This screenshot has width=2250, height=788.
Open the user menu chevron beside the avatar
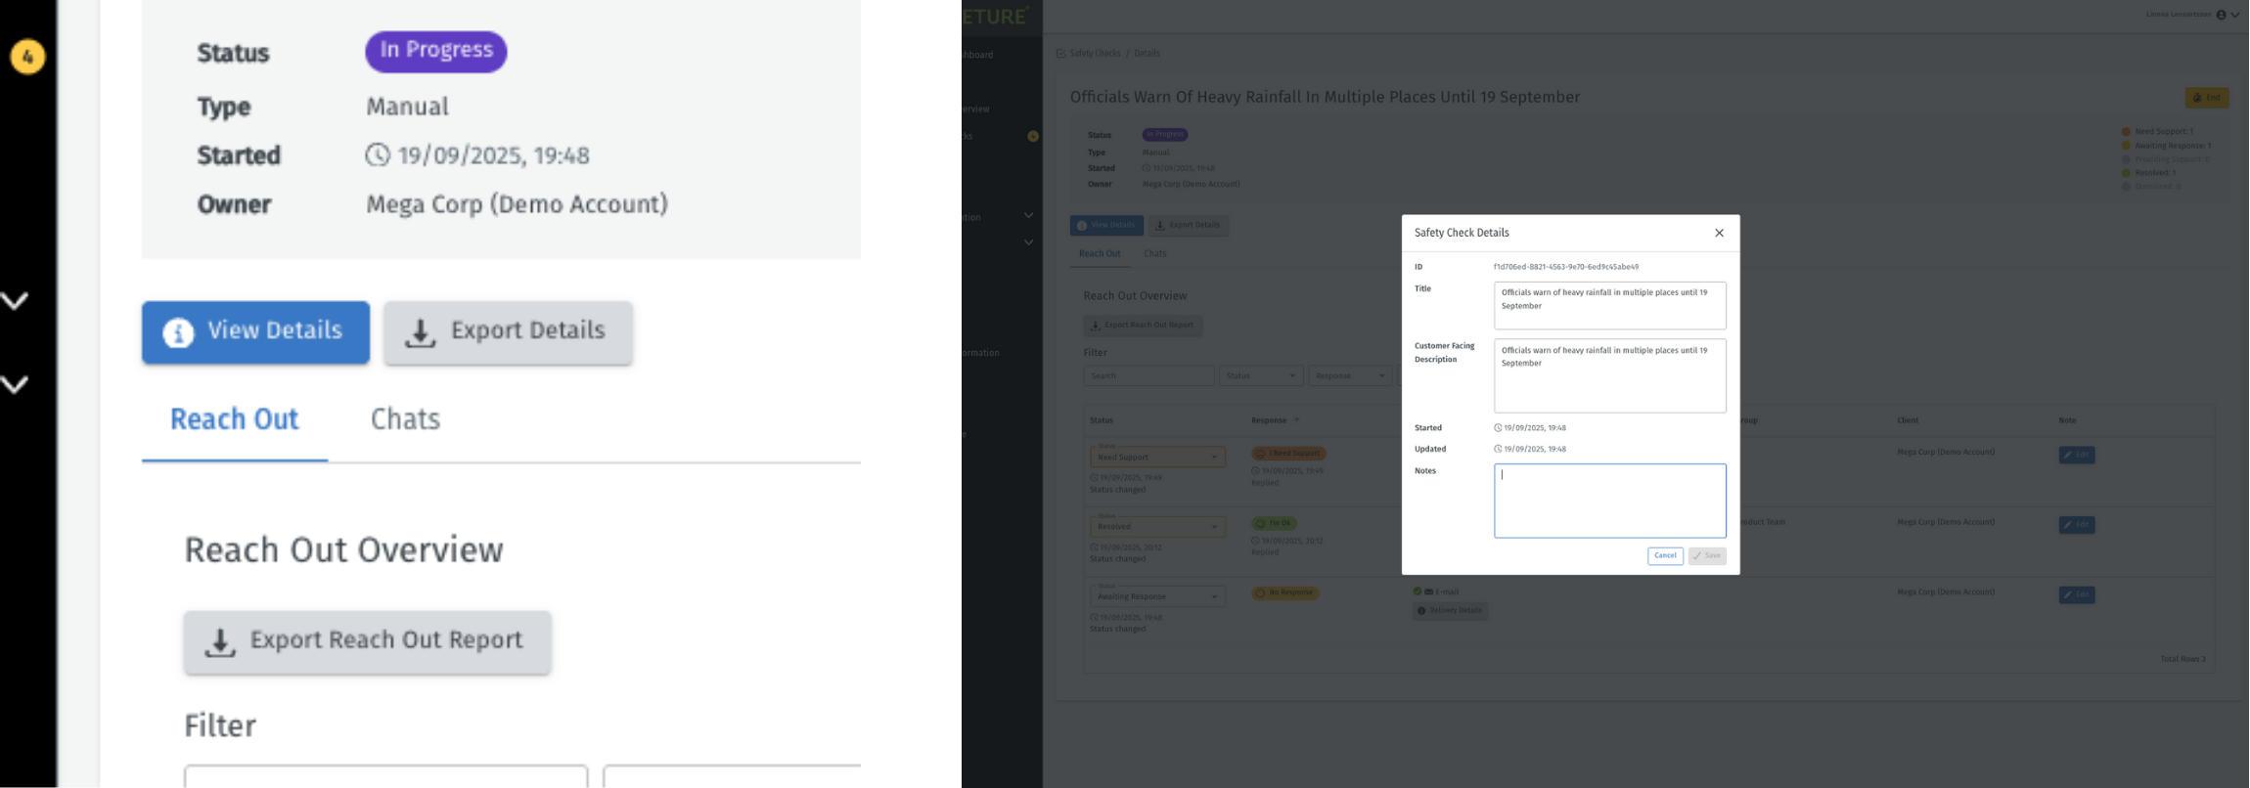click(2234, 15)
